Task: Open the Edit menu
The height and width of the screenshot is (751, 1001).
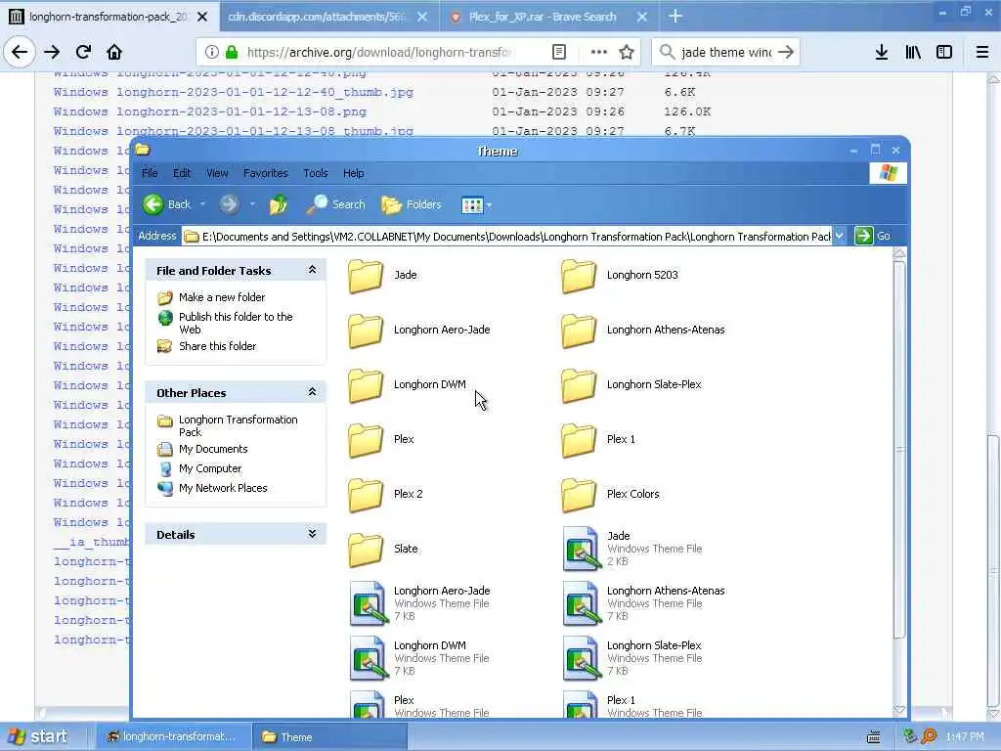Action: point(181,173)
